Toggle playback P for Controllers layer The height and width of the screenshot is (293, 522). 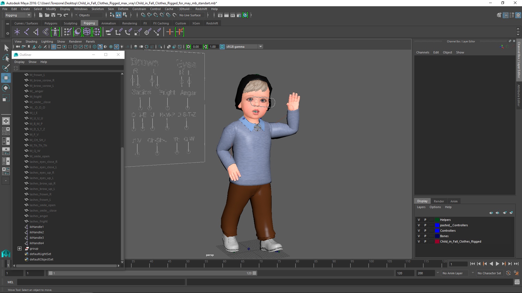(x=425, y=231)
